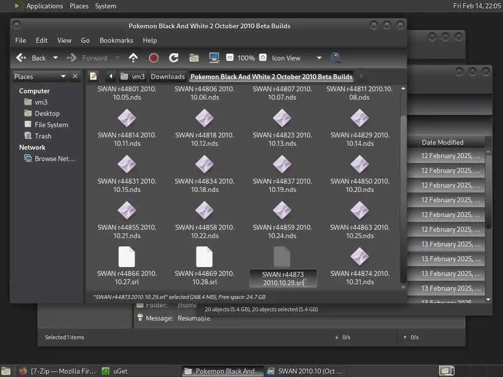Go to vm3 in the path bar

[x=133, y=77]
